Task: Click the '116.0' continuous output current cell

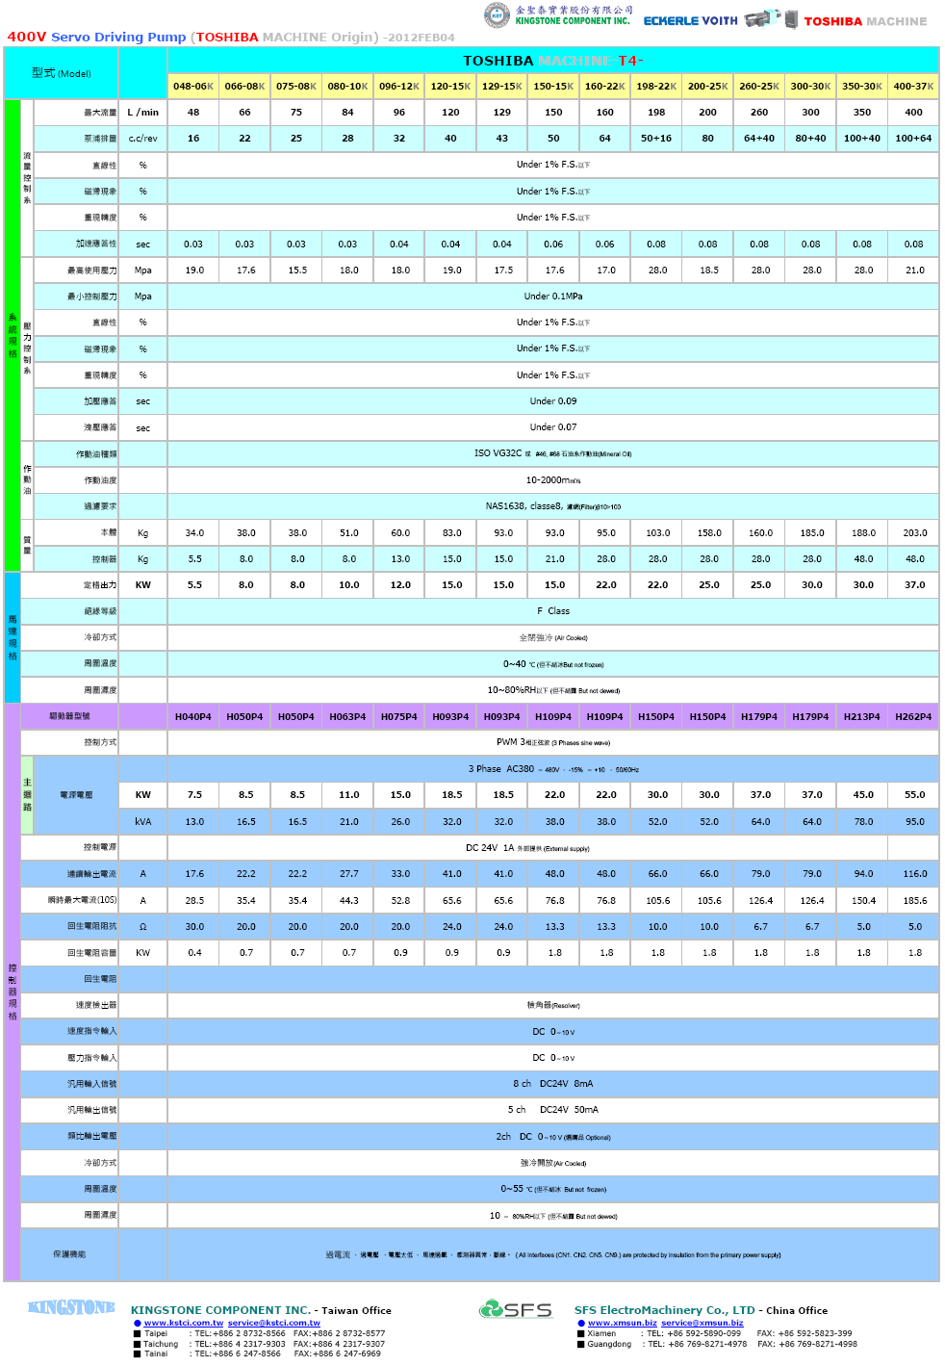Action: [913, 874]
